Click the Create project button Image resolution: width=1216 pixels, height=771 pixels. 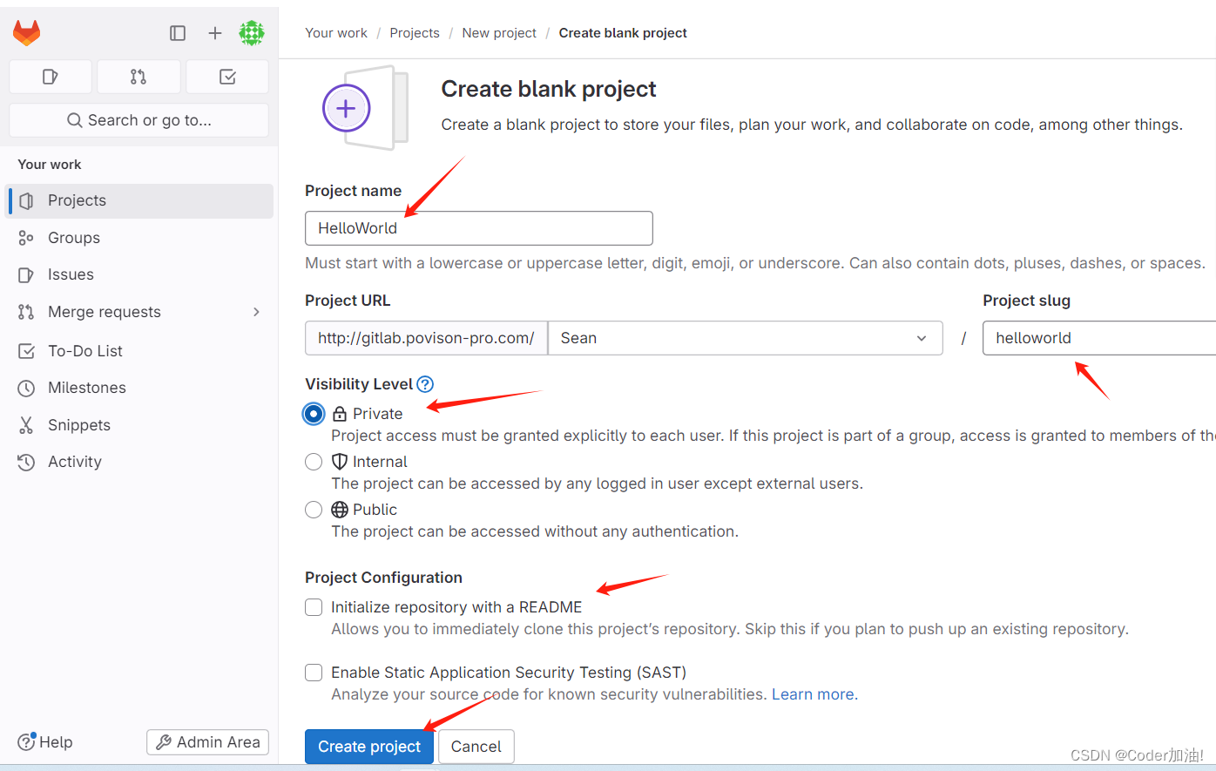click(368, 747)
